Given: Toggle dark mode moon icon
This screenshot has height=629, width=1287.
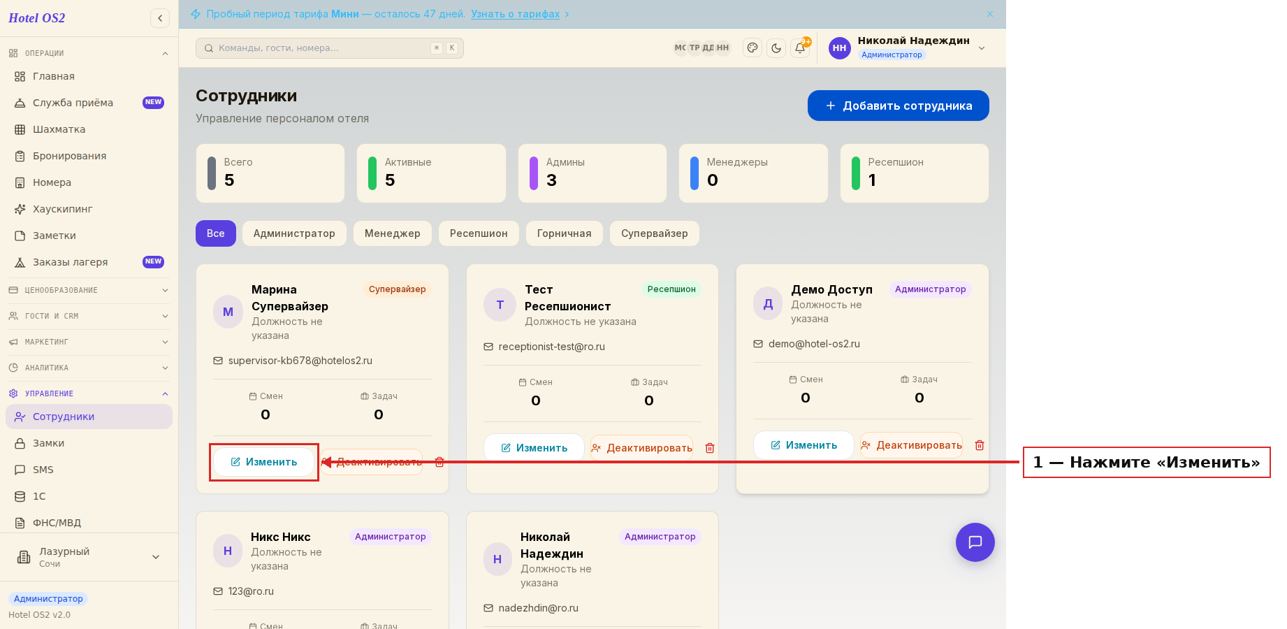Looking at the screenshot, I should (776, 48).
